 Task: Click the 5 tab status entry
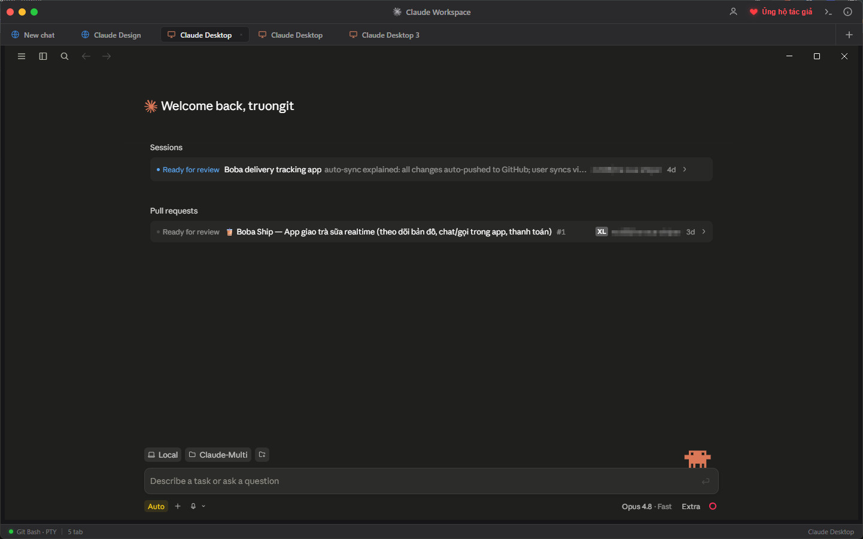pos(75,532)
